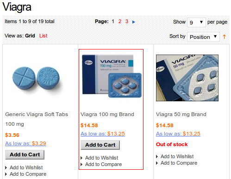Screen dimensions: 231x179
Task: Go to next page using blue arrow
Action: pyautogui.click(x=134, y=22)
